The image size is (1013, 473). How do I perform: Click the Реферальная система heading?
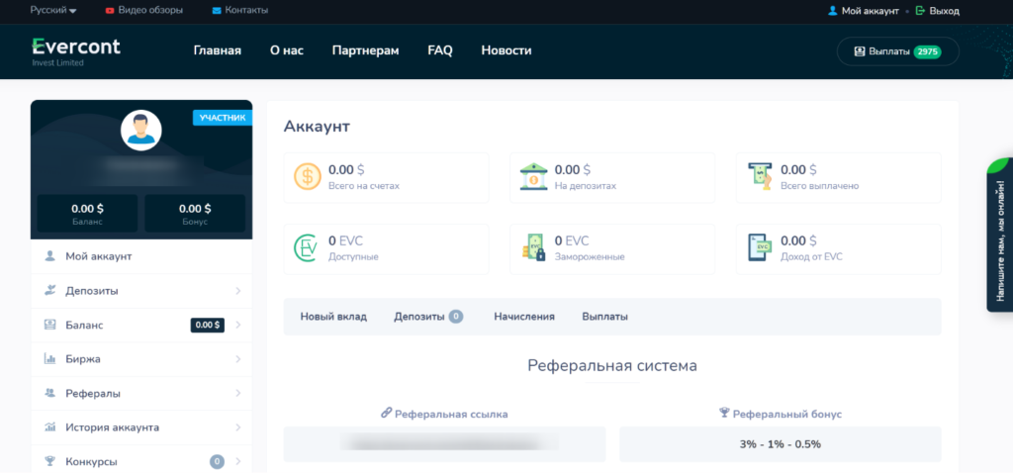click(612, 366)
